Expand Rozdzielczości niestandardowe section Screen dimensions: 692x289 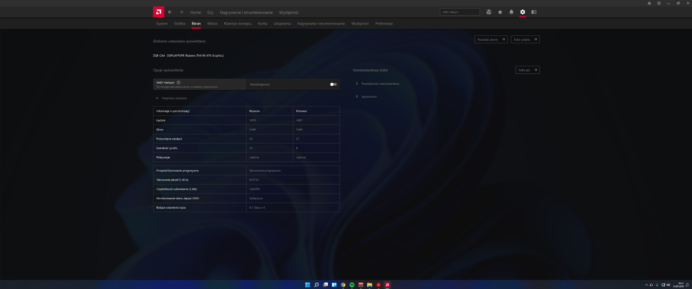[x=357, y=83]
